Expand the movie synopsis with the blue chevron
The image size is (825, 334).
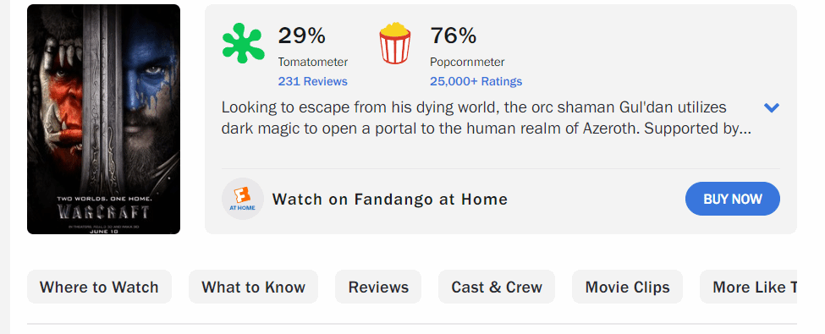click(772, 107)
